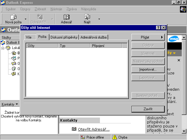Open the Nástroje menu

[56, 9]
